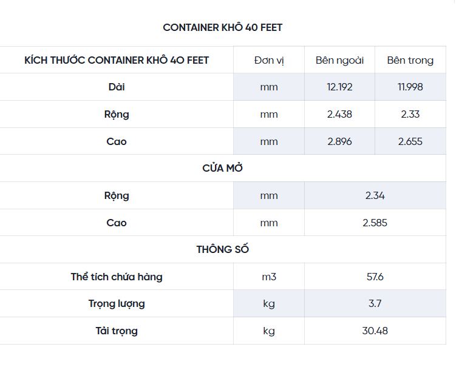Click the Bên ngoài column header
The width and height of the screenshot is (462, 384).
339,60
